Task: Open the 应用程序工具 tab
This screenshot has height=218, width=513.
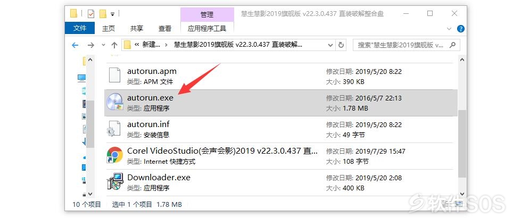Action: [x=207, y=28]
